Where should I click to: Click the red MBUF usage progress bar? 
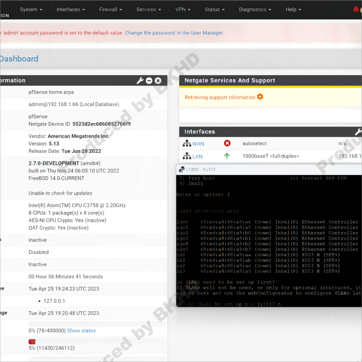coord(32,342)
